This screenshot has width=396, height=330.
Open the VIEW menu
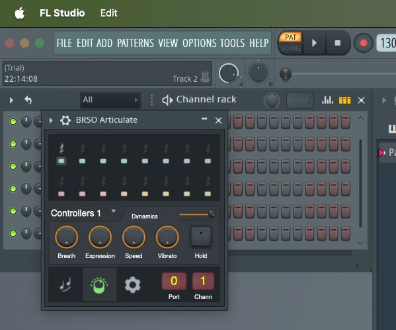click(168, 43)
